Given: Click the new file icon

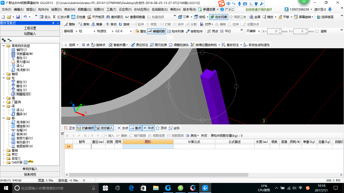Looking at the screenshot, I should tap(3, 17).
